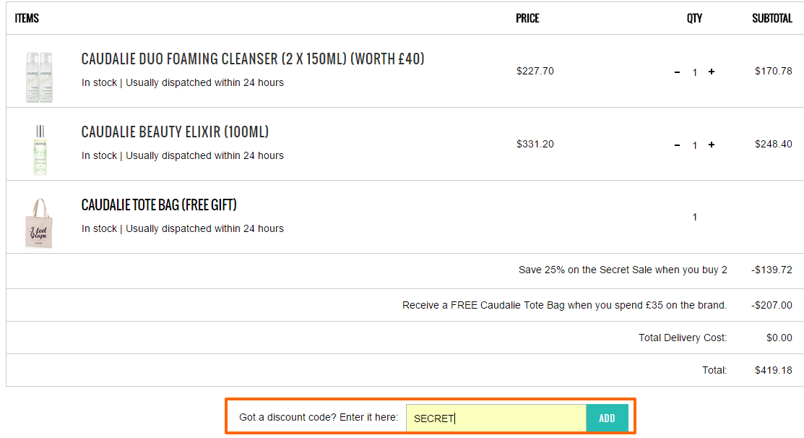Increase quantity of Caudalie Beauty Elixir

click(x=712, y=145)
